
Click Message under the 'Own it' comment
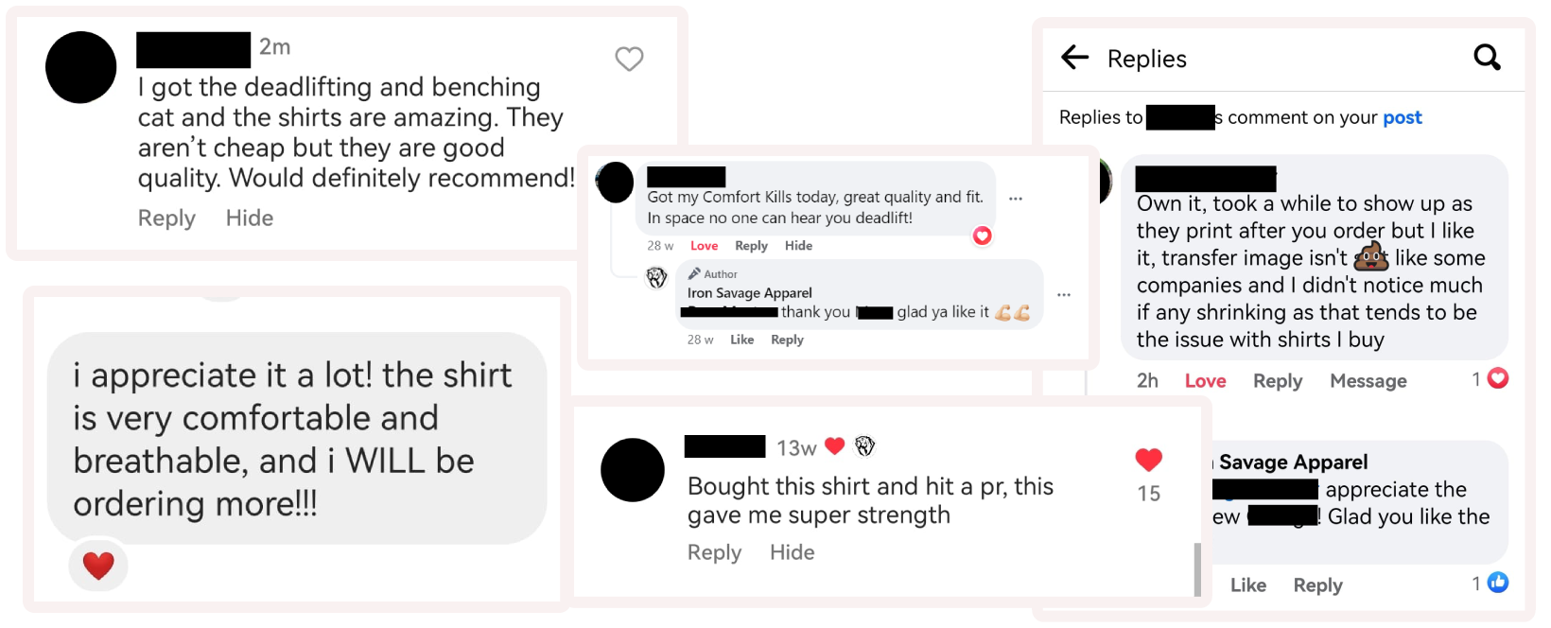coord(1368,381)
